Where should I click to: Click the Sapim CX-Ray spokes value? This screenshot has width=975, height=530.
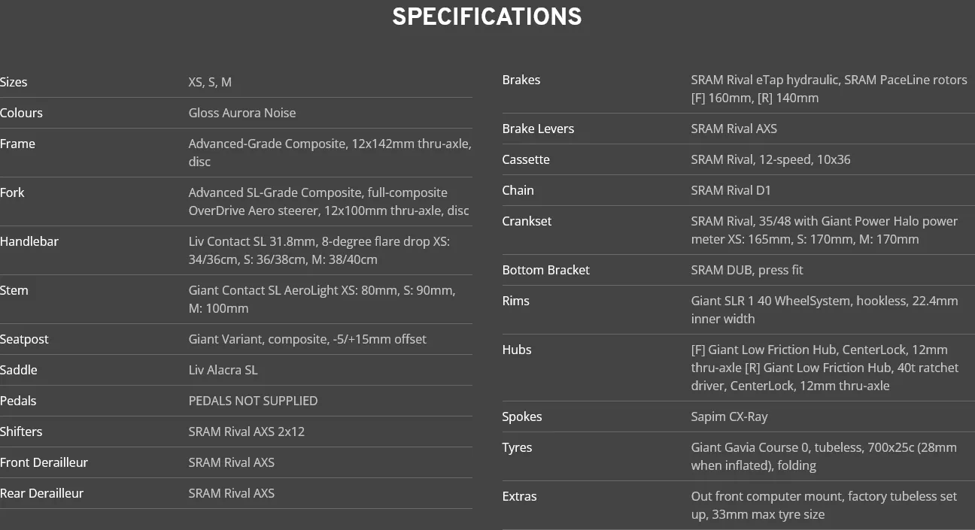click(x=730, y=416)
